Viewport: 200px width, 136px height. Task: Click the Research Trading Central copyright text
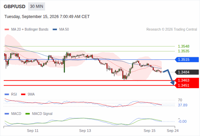(x=172, y=30)
